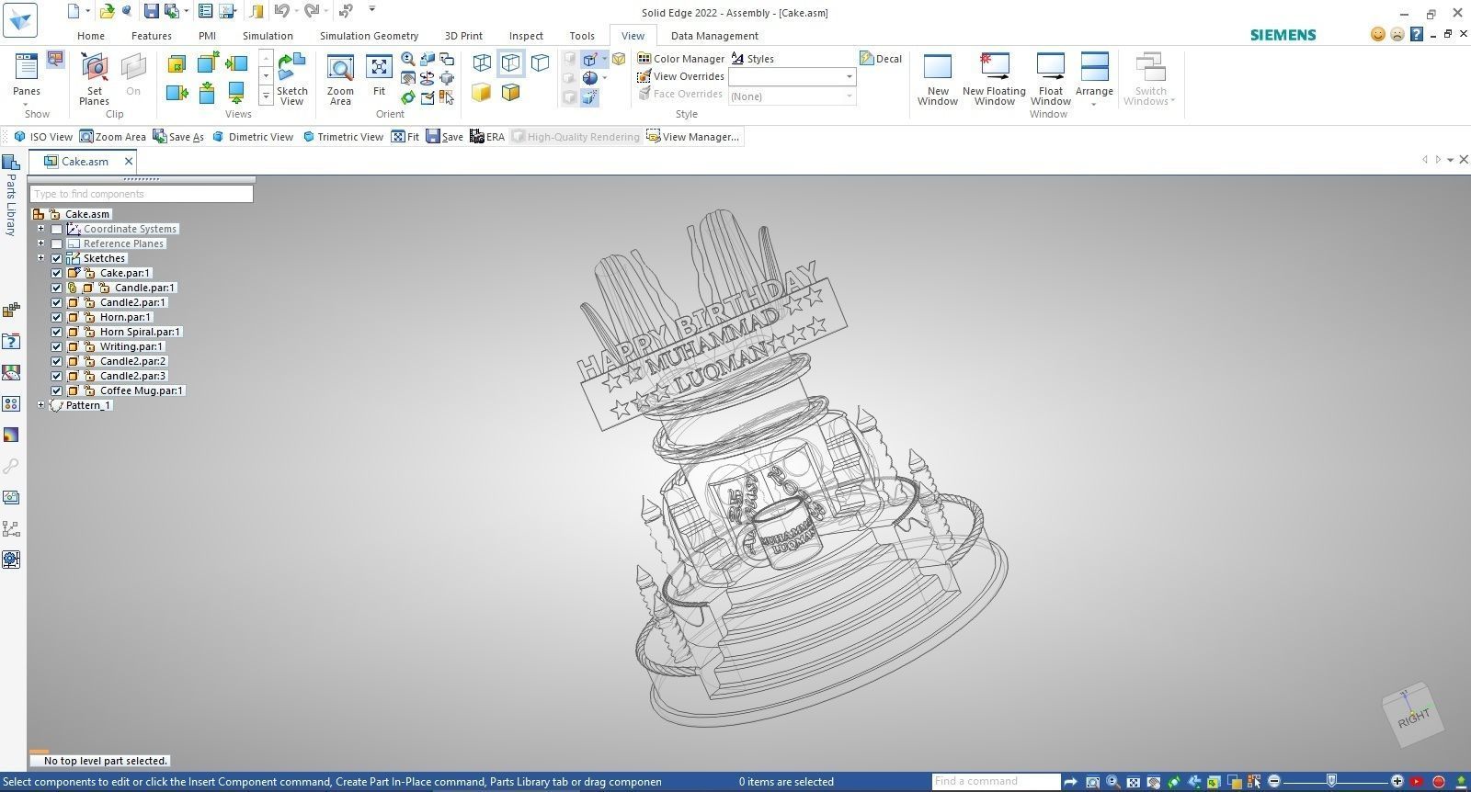This screenshot has height=792, width=1471.
Task: Toggle Horn.par:1 visibility checkbox
Action: [57, 317]
